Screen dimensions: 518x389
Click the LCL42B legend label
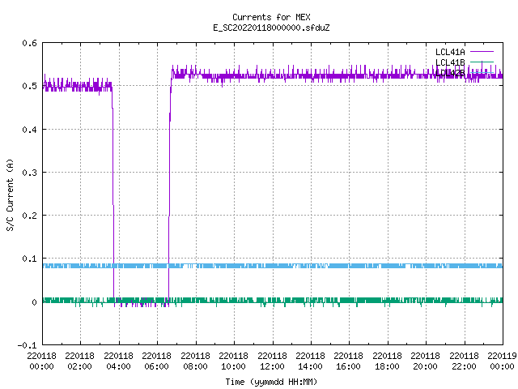(450, 73)
